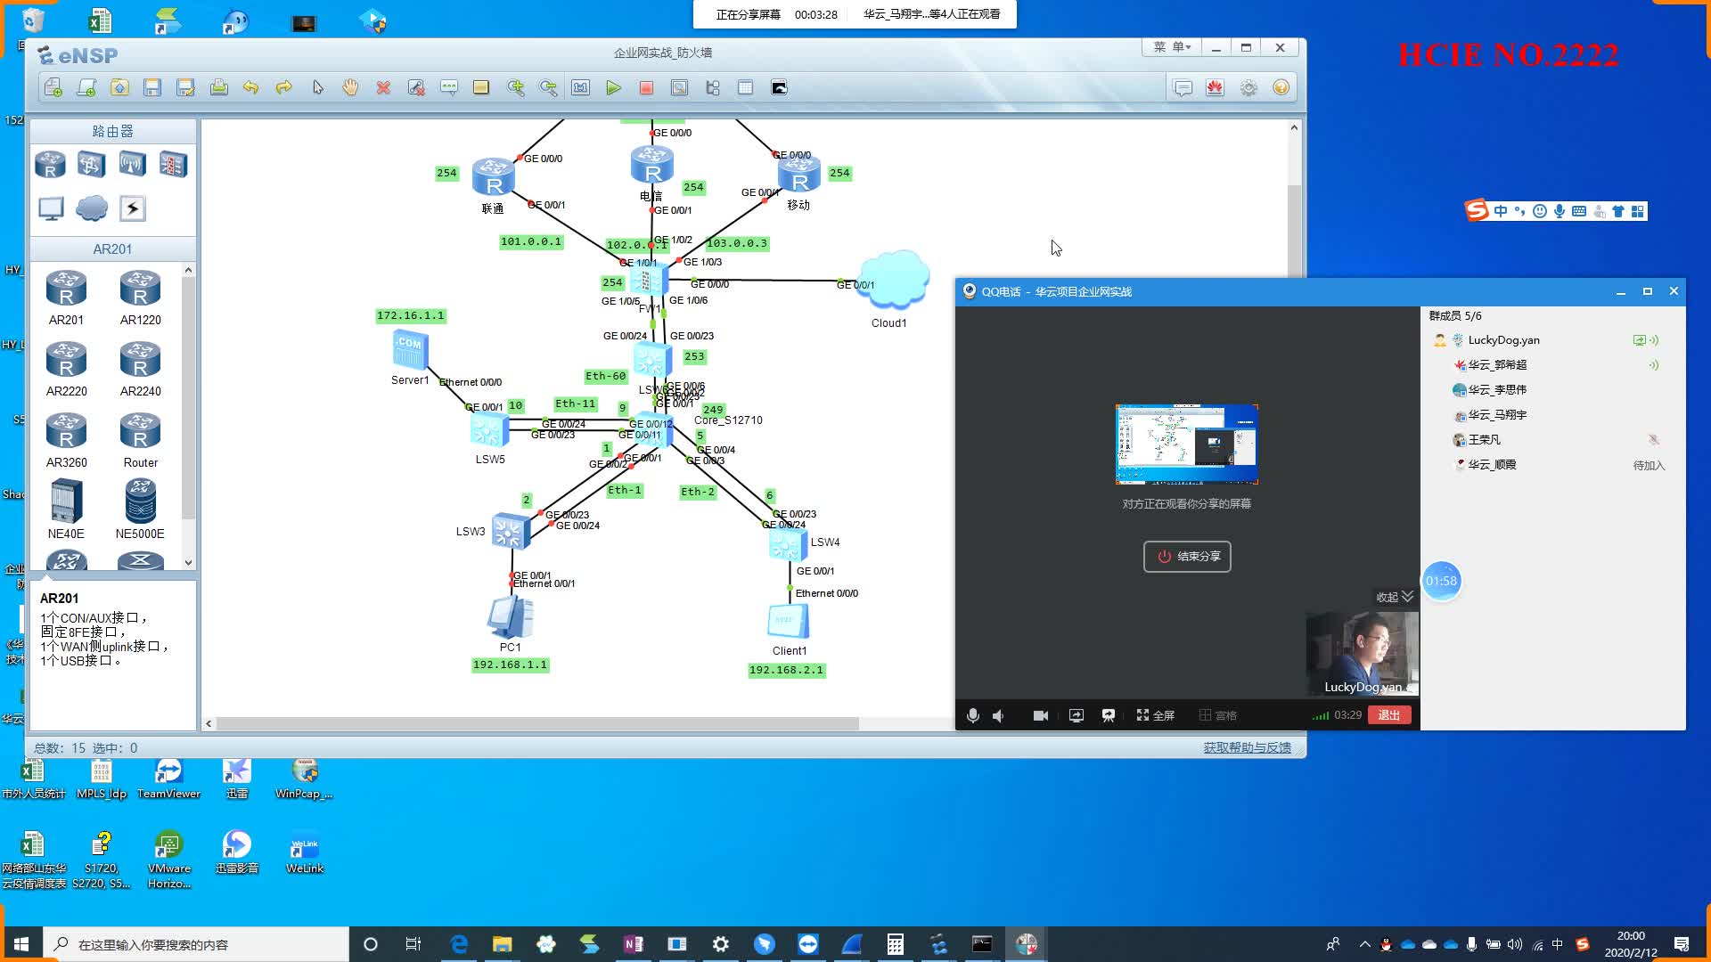Viewport: 1711px width, 962px height.
Task: Toggle the camera in QQ call
Action: coord(1040,715)
